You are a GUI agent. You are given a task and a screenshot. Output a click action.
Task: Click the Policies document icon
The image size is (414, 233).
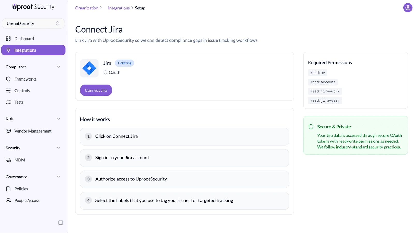(x=8, y=189)
